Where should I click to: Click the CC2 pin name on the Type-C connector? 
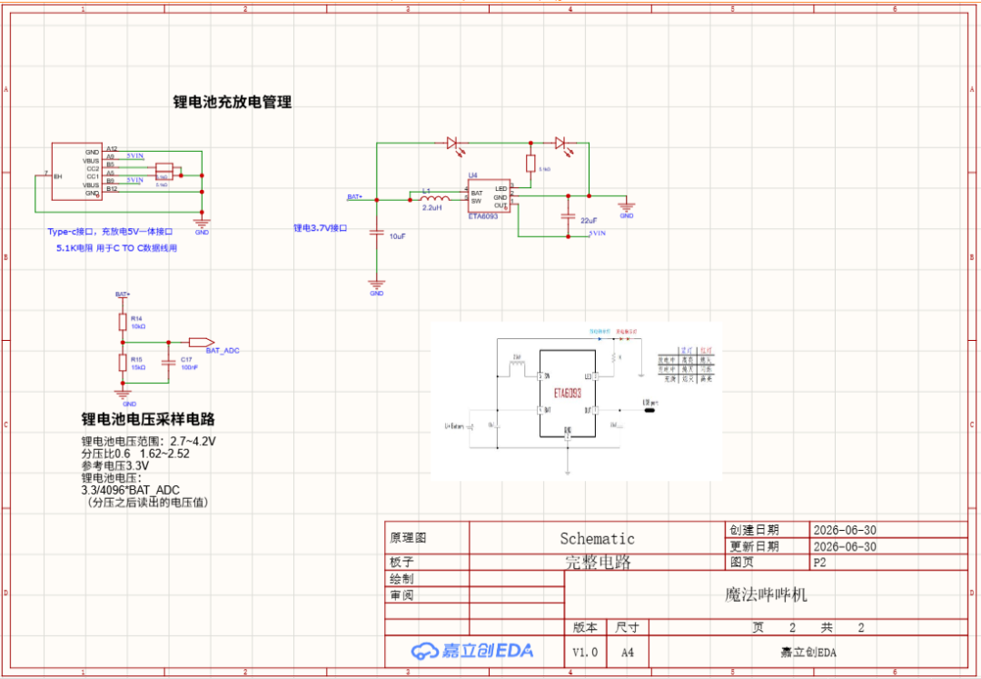92,168
